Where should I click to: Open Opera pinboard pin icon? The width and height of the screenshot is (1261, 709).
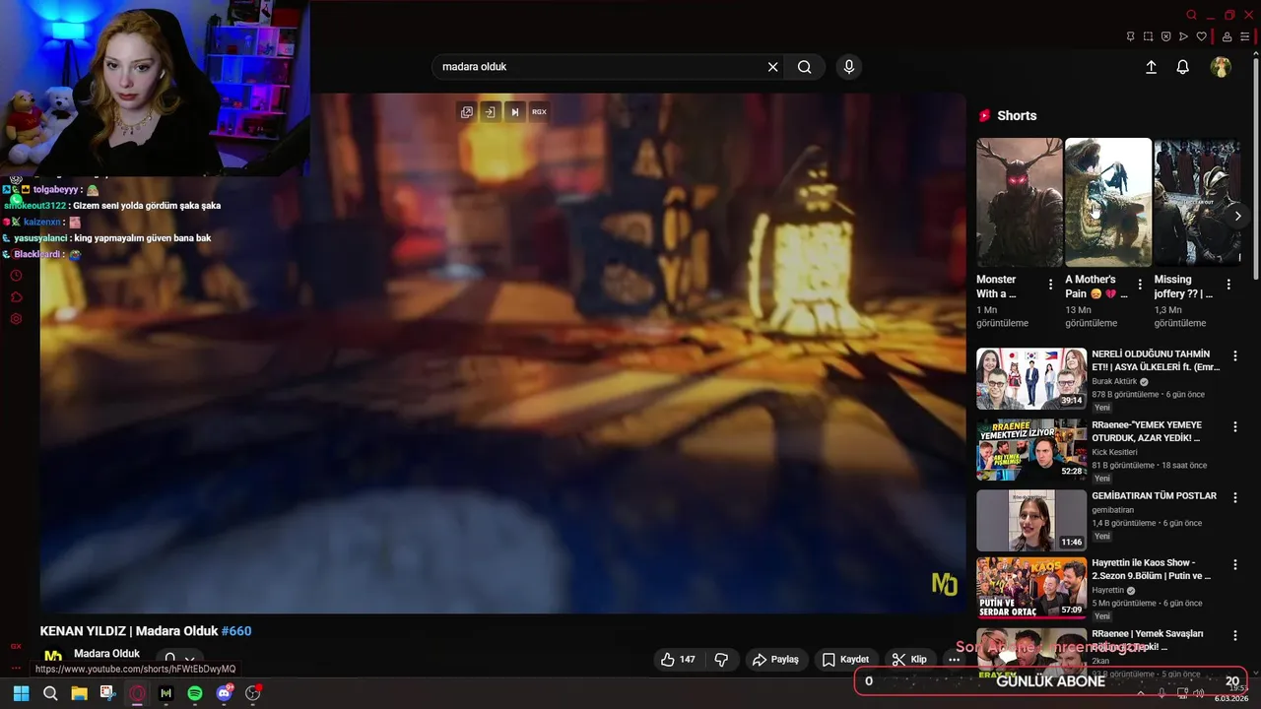click(x=1130, y=36)
